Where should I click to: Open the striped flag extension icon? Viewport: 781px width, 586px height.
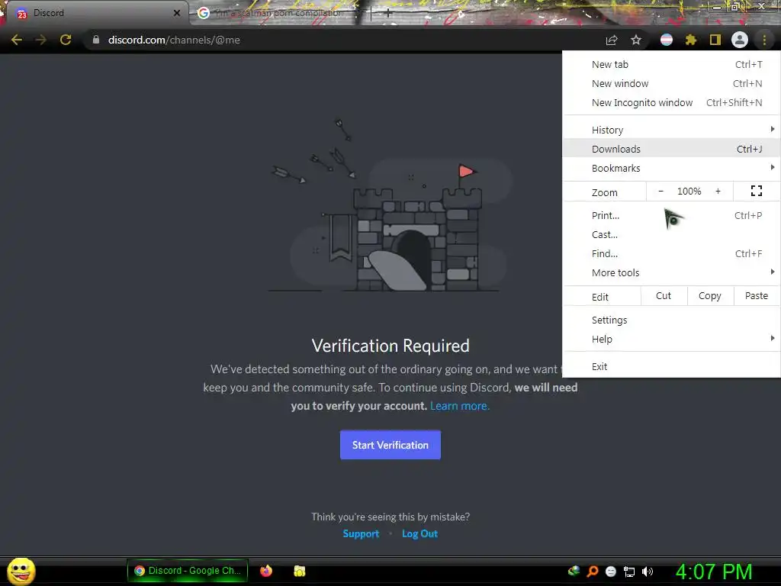coord(667,40)
